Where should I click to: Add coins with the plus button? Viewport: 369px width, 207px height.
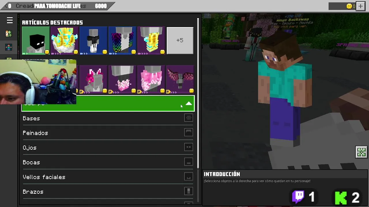(361, 6)
